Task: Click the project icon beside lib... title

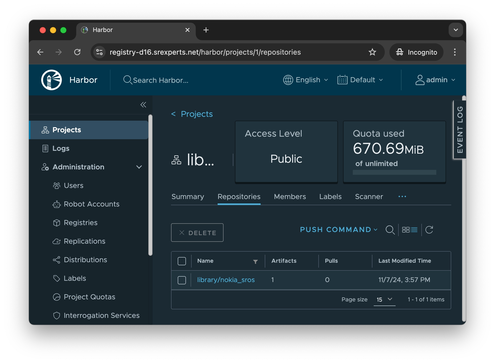Action: 176,160
